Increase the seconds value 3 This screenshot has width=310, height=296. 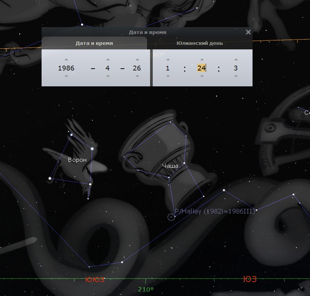pos(236,59)
